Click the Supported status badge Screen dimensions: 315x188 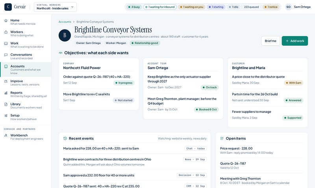293,118
